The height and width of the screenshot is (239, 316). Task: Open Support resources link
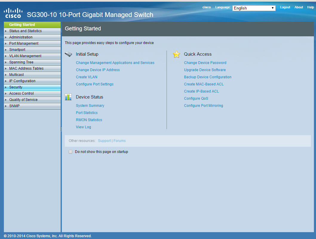tap(105, 141)
